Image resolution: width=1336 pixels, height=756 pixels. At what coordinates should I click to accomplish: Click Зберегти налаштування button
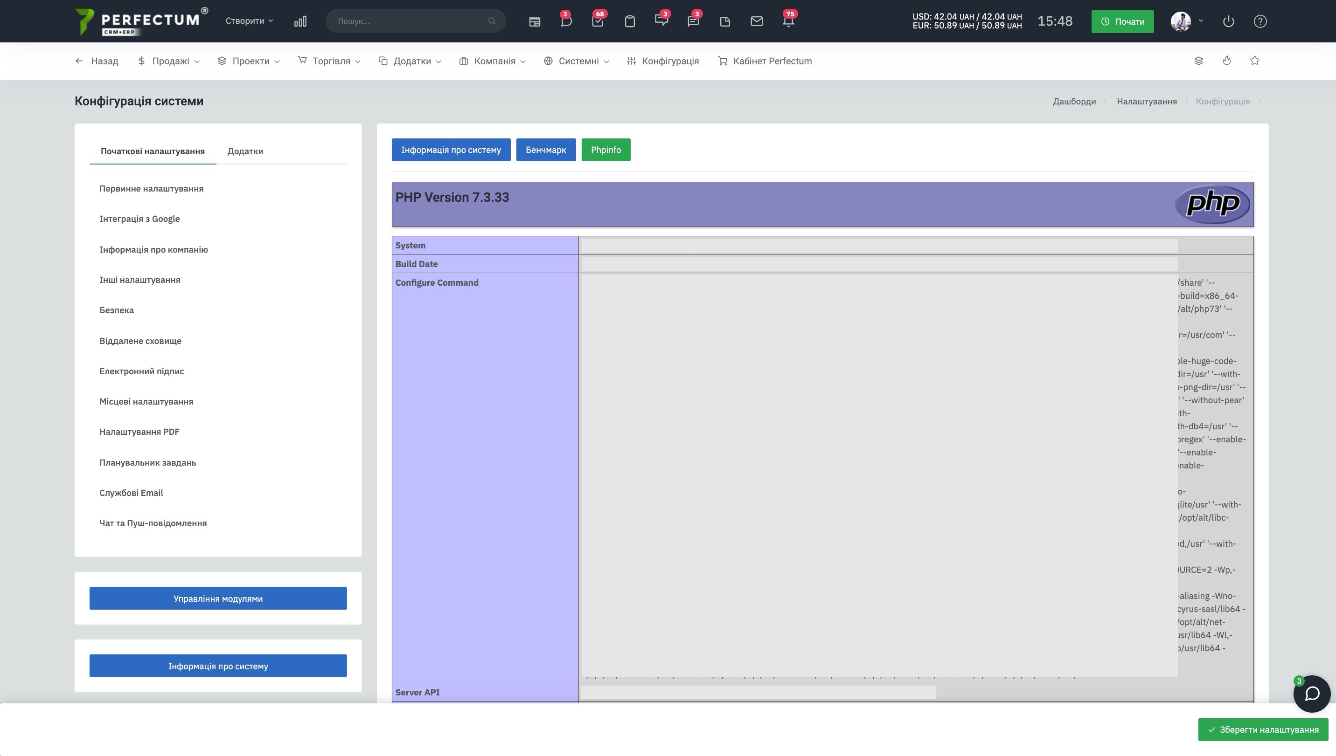click(x=1263, y=729)
